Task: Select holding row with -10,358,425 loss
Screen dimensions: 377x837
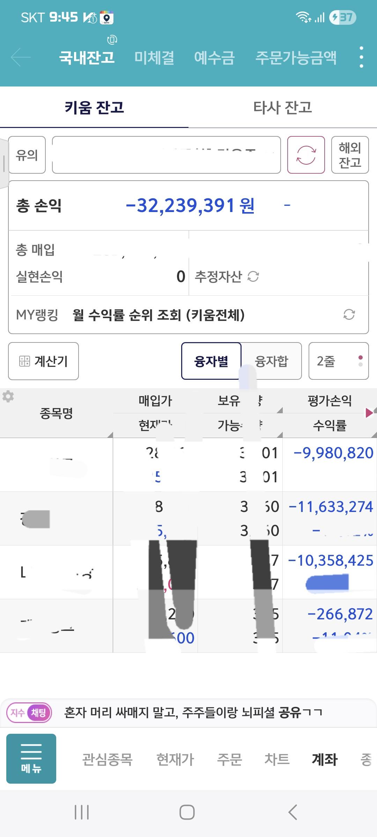Action: pos(188,572)
